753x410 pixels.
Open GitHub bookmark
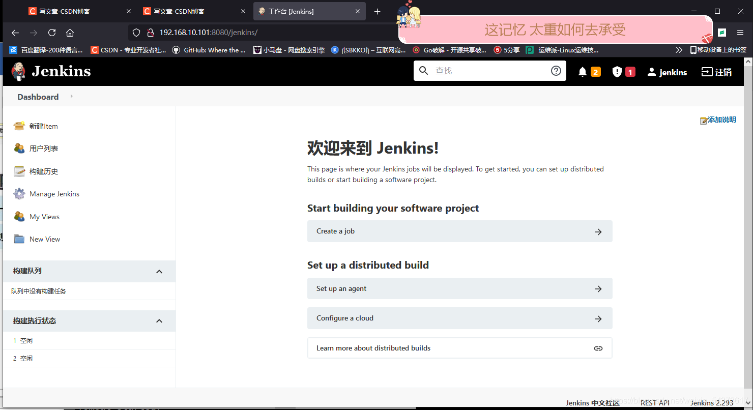pos(209,50)
